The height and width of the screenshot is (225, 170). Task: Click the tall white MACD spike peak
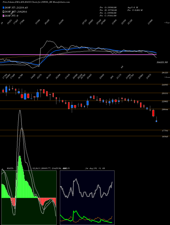(20, 110)
